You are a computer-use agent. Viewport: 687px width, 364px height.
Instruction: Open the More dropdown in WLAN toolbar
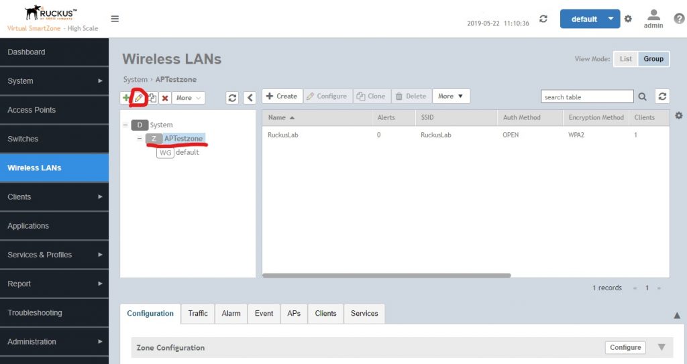point(451,97)
